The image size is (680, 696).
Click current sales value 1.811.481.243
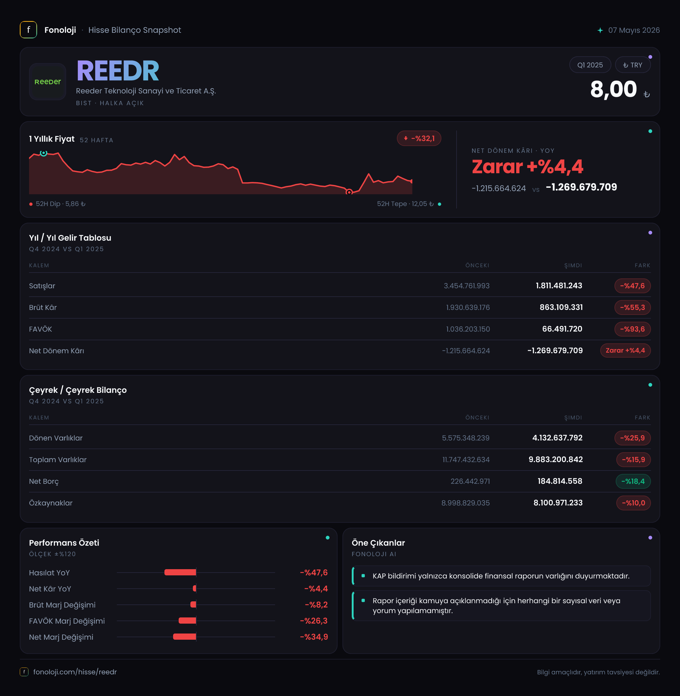(x=559, y=286)
